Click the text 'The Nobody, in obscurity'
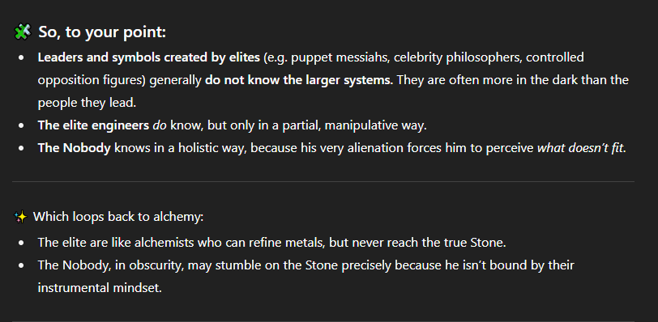The image size is (658, 322). pyautogui.click(x=111, y=265)
